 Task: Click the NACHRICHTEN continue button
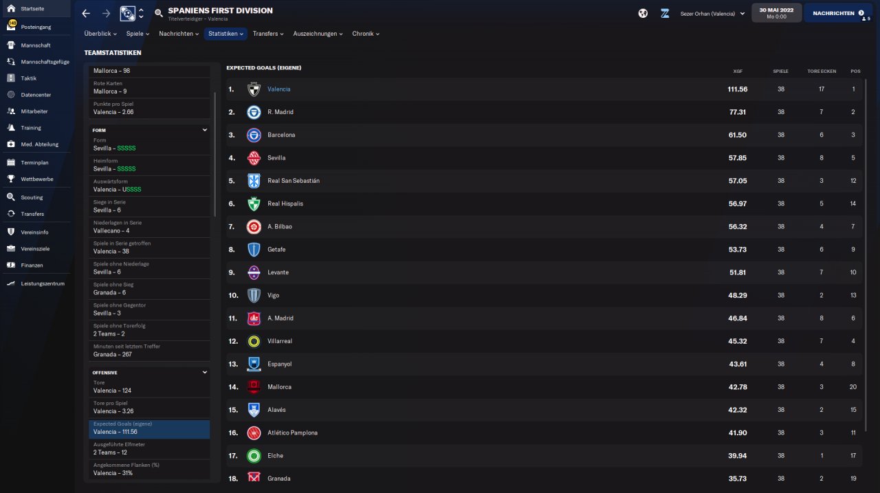tap(838, 13)
